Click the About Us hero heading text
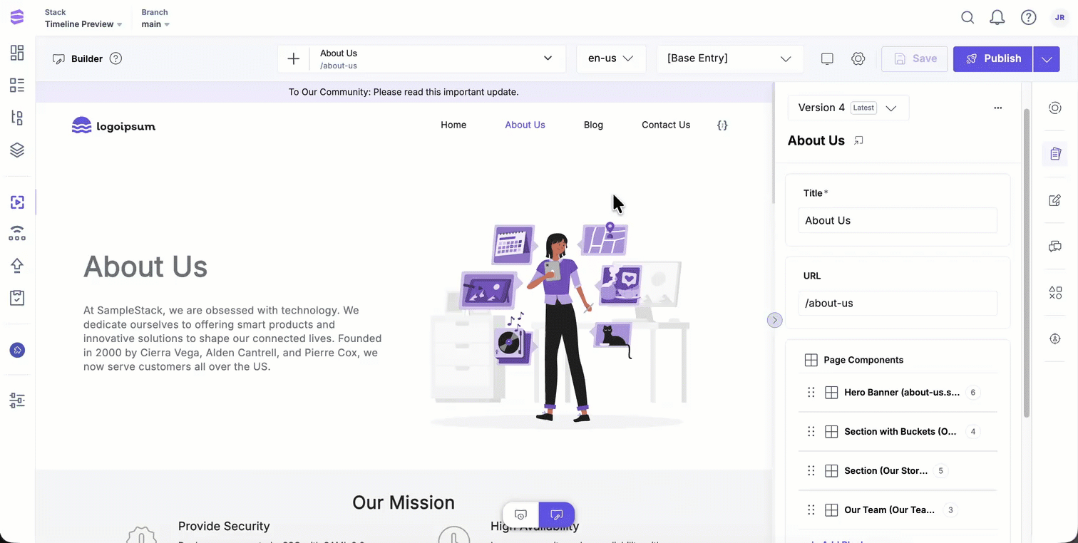Viewport: 1078px width, 543px height. pyautogui.click(x=145, y=267)
